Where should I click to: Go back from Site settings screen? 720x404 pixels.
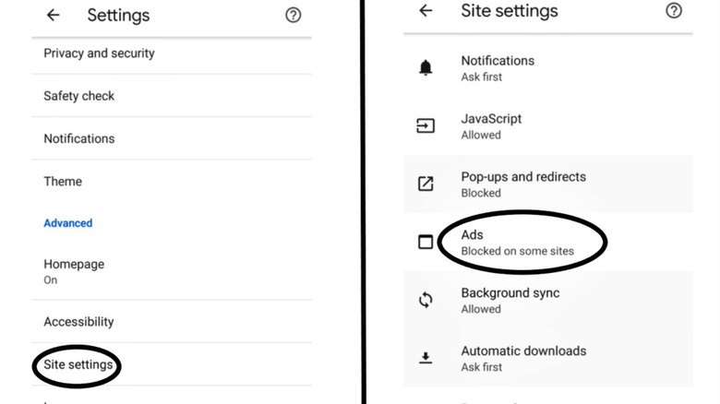click(426, 11)
